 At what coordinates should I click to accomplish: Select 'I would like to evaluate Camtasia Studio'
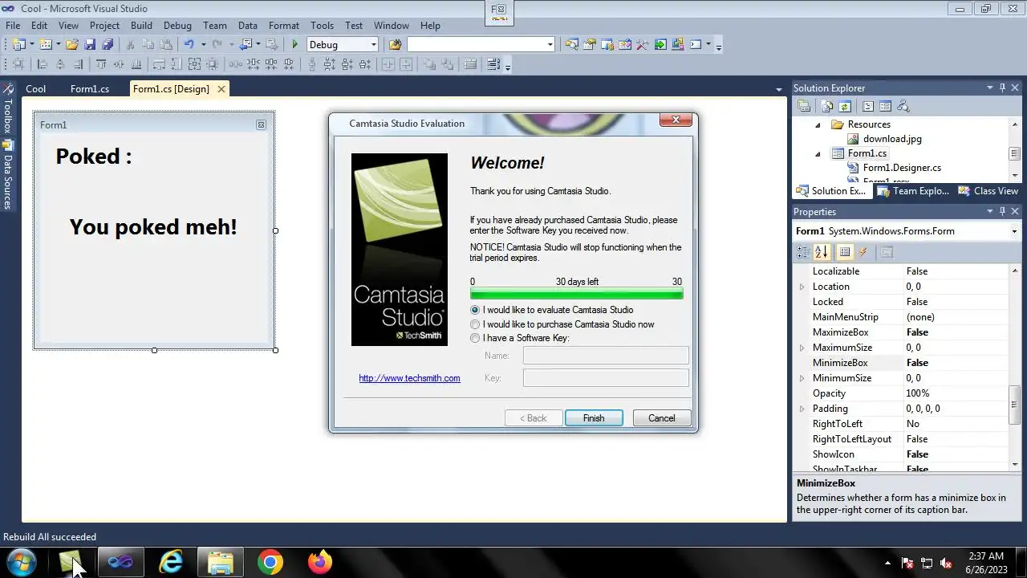point(475,310)
